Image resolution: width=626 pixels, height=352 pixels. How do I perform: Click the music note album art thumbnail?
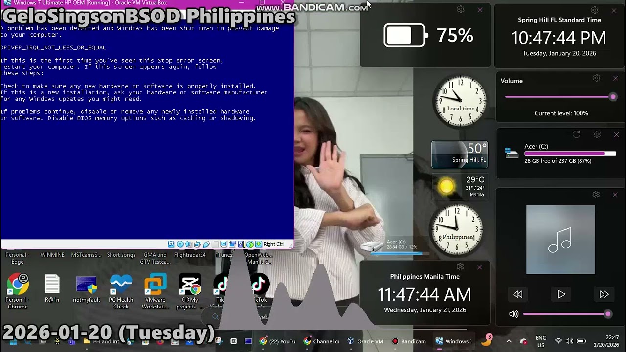tap(560, 240)
